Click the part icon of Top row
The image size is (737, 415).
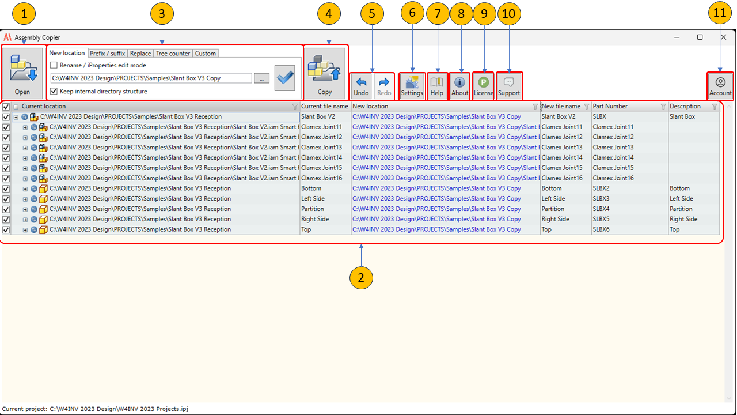[43, 229]
